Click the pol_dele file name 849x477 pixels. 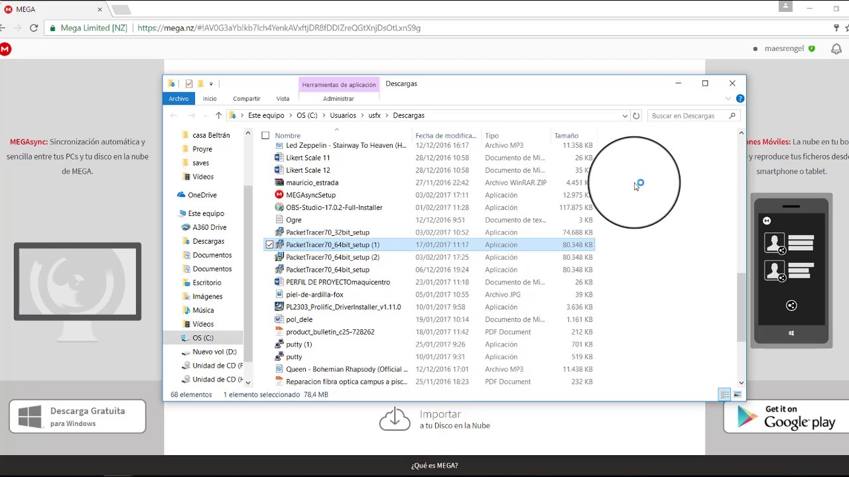[x=299, y=319]
